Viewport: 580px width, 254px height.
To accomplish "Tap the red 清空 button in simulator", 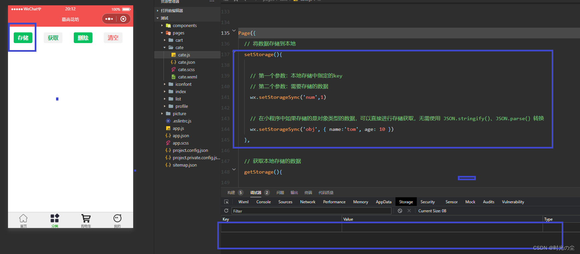I will pyautogui.click(x=113, y=38).
